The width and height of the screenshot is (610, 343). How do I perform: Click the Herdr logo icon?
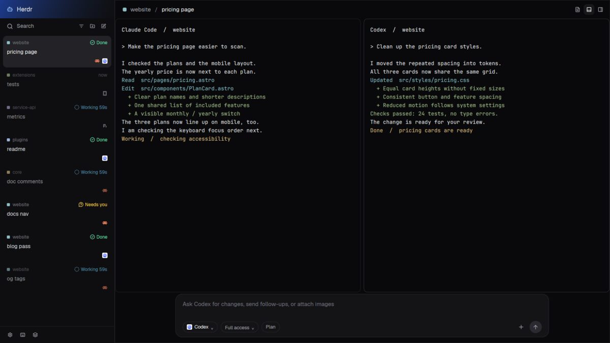tap(10, 9)
